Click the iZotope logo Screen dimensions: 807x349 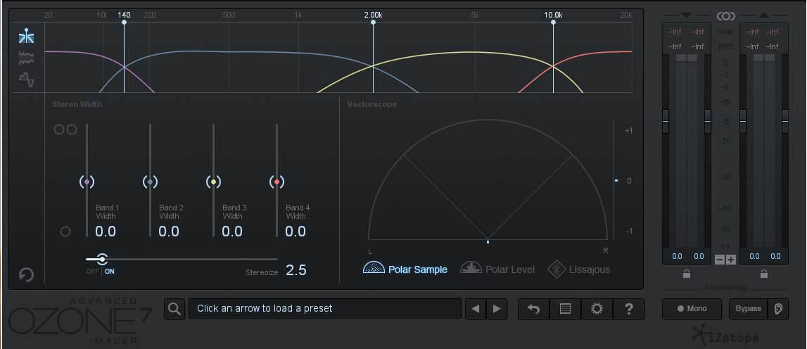[725, 336]
